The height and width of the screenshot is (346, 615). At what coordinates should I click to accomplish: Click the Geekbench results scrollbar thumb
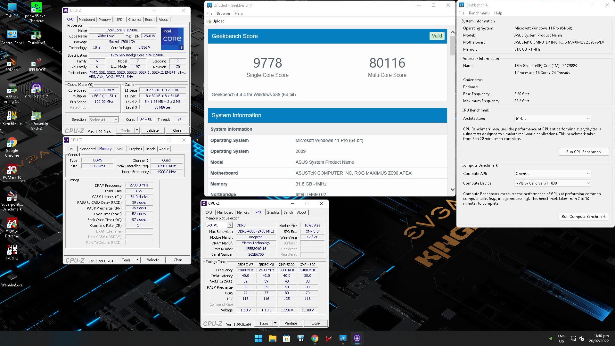click(453, 46)
